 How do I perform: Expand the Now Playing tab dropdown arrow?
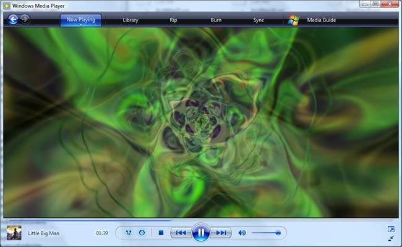80,25
